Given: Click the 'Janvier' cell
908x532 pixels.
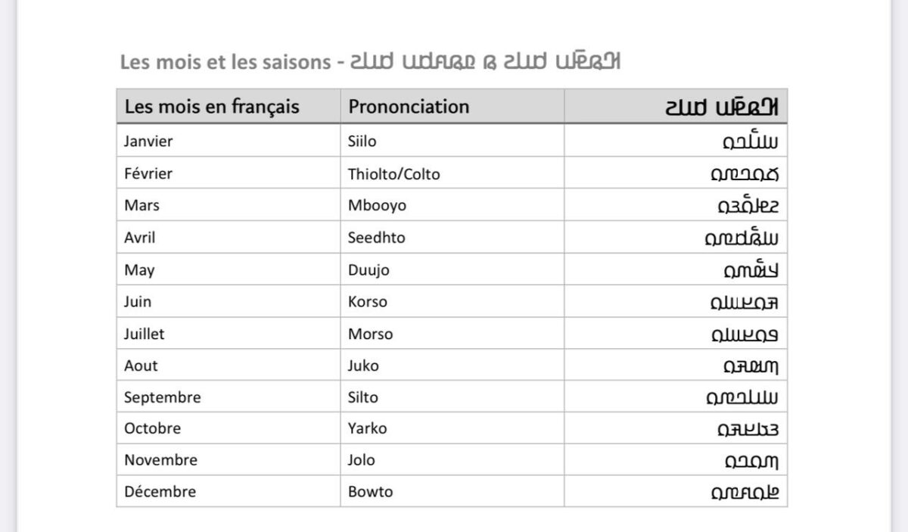Looking at the screenshot, I should 148,142.
